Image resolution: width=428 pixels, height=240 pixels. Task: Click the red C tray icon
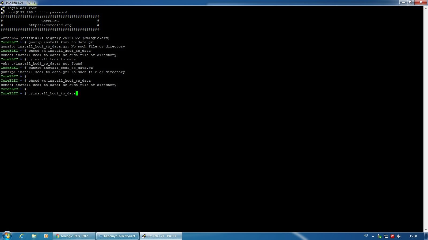[392, 236]
